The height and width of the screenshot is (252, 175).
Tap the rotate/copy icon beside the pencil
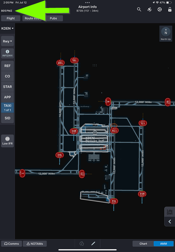tap(82, 243)
